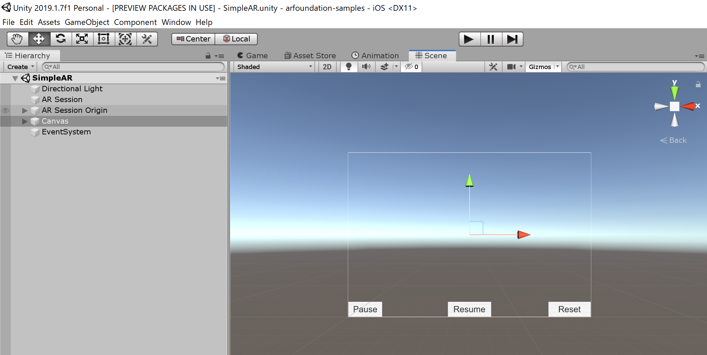Image resolution: width=707 pixels, height=355 pixels.
Task: Switch to Local coordinate space
Action: 236,39
